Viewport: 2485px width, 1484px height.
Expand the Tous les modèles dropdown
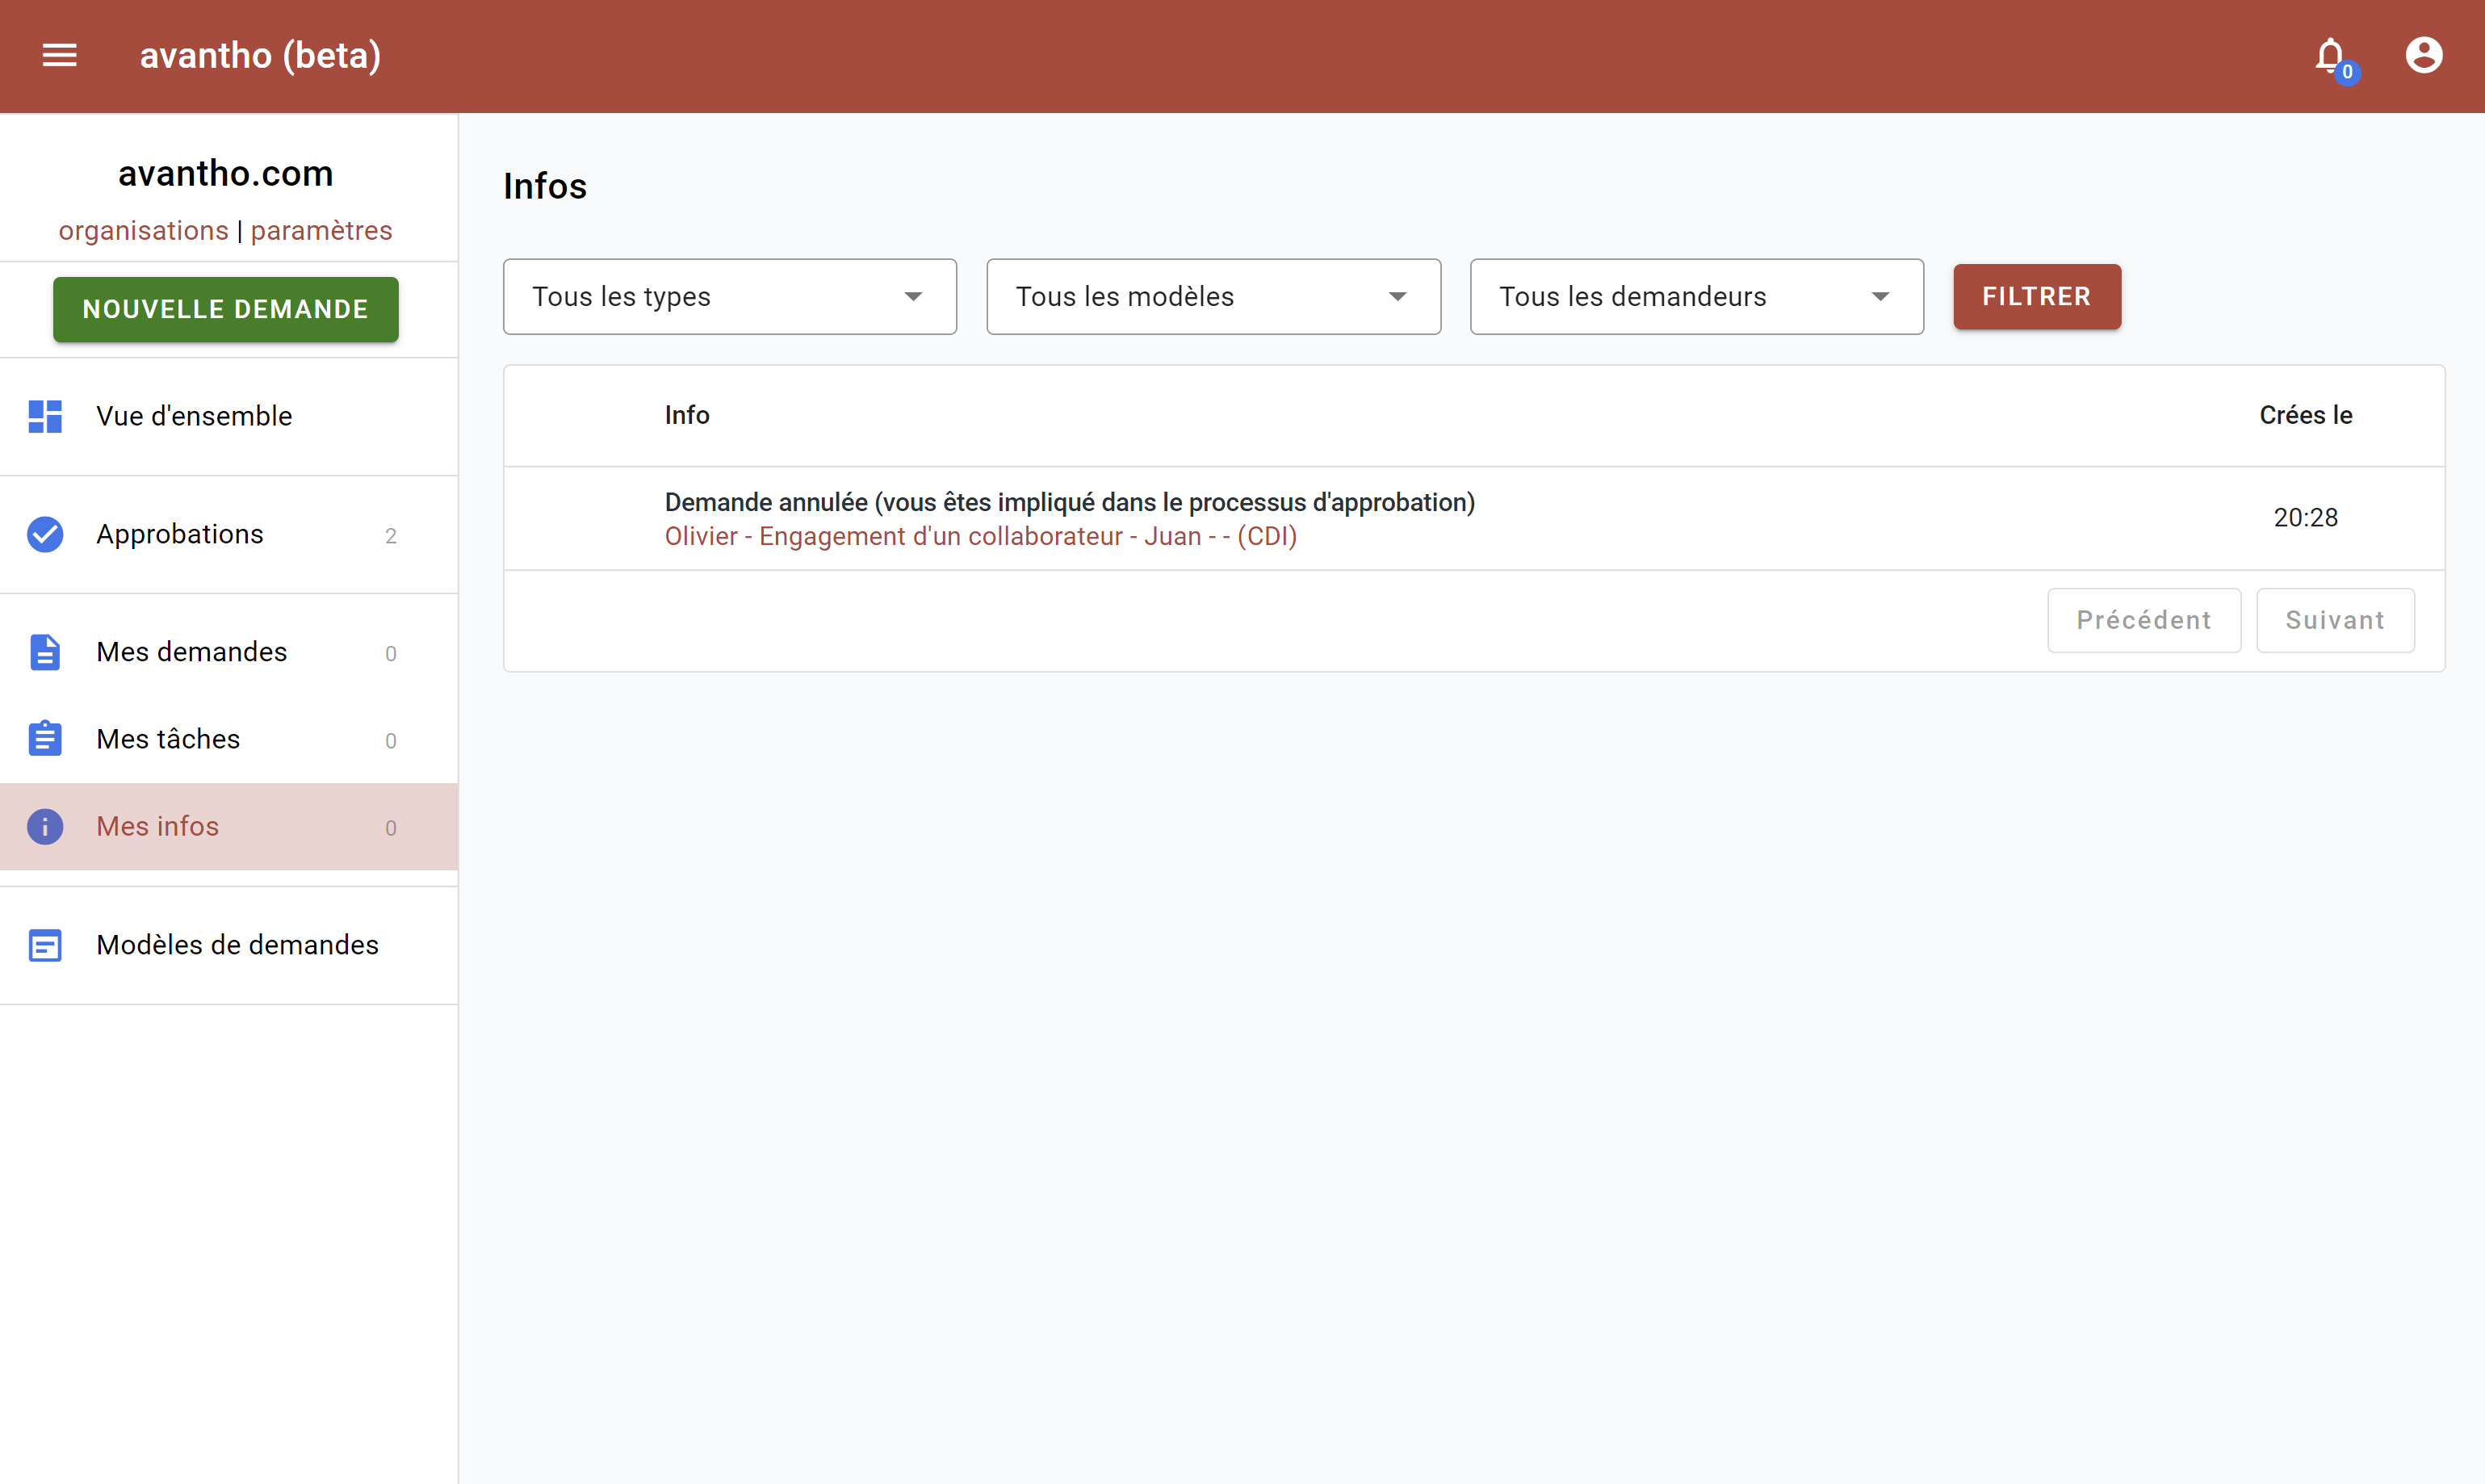1213,297
